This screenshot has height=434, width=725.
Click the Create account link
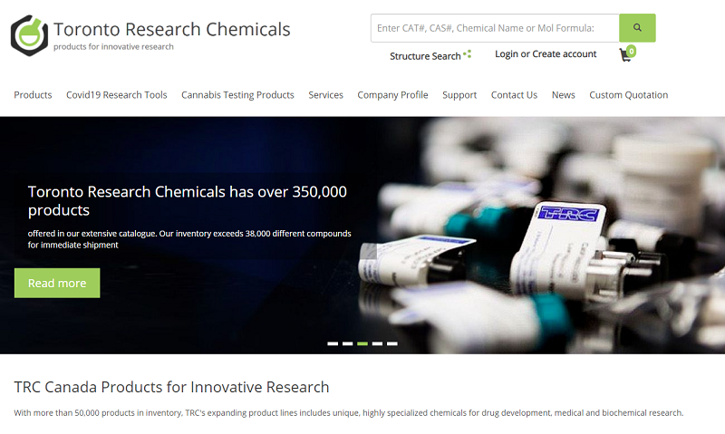[565, 54]
